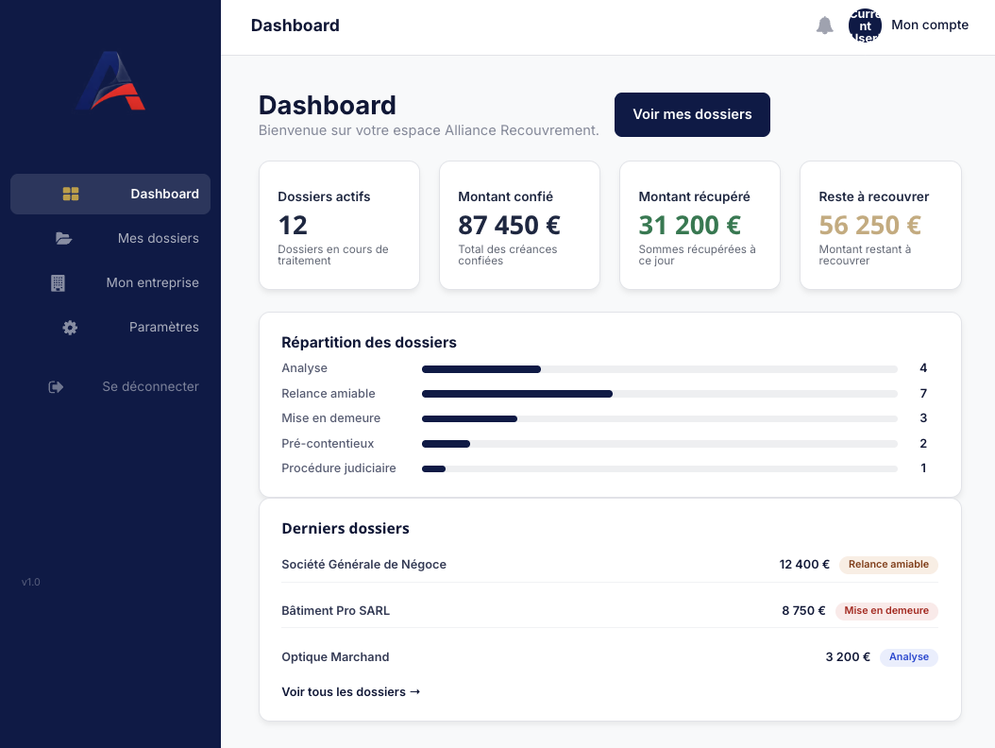This screenshot has width=995, height=748.
Task: Click the Mise en demeure status badge
Action: tap(886, 611)
